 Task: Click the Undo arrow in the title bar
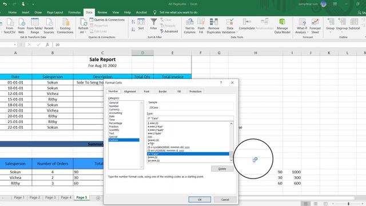5,4
